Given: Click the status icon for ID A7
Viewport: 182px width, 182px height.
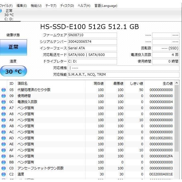Looking at the screenshot, I should tap(4, 108).
